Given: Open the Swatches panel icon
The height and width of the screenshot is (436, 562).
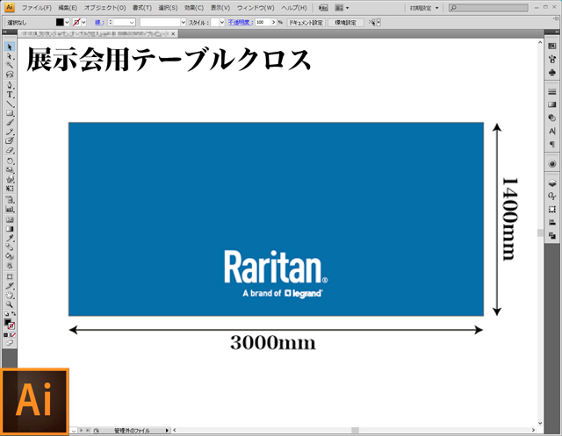Looking at the screenshot, I should (x=552, y=46).
